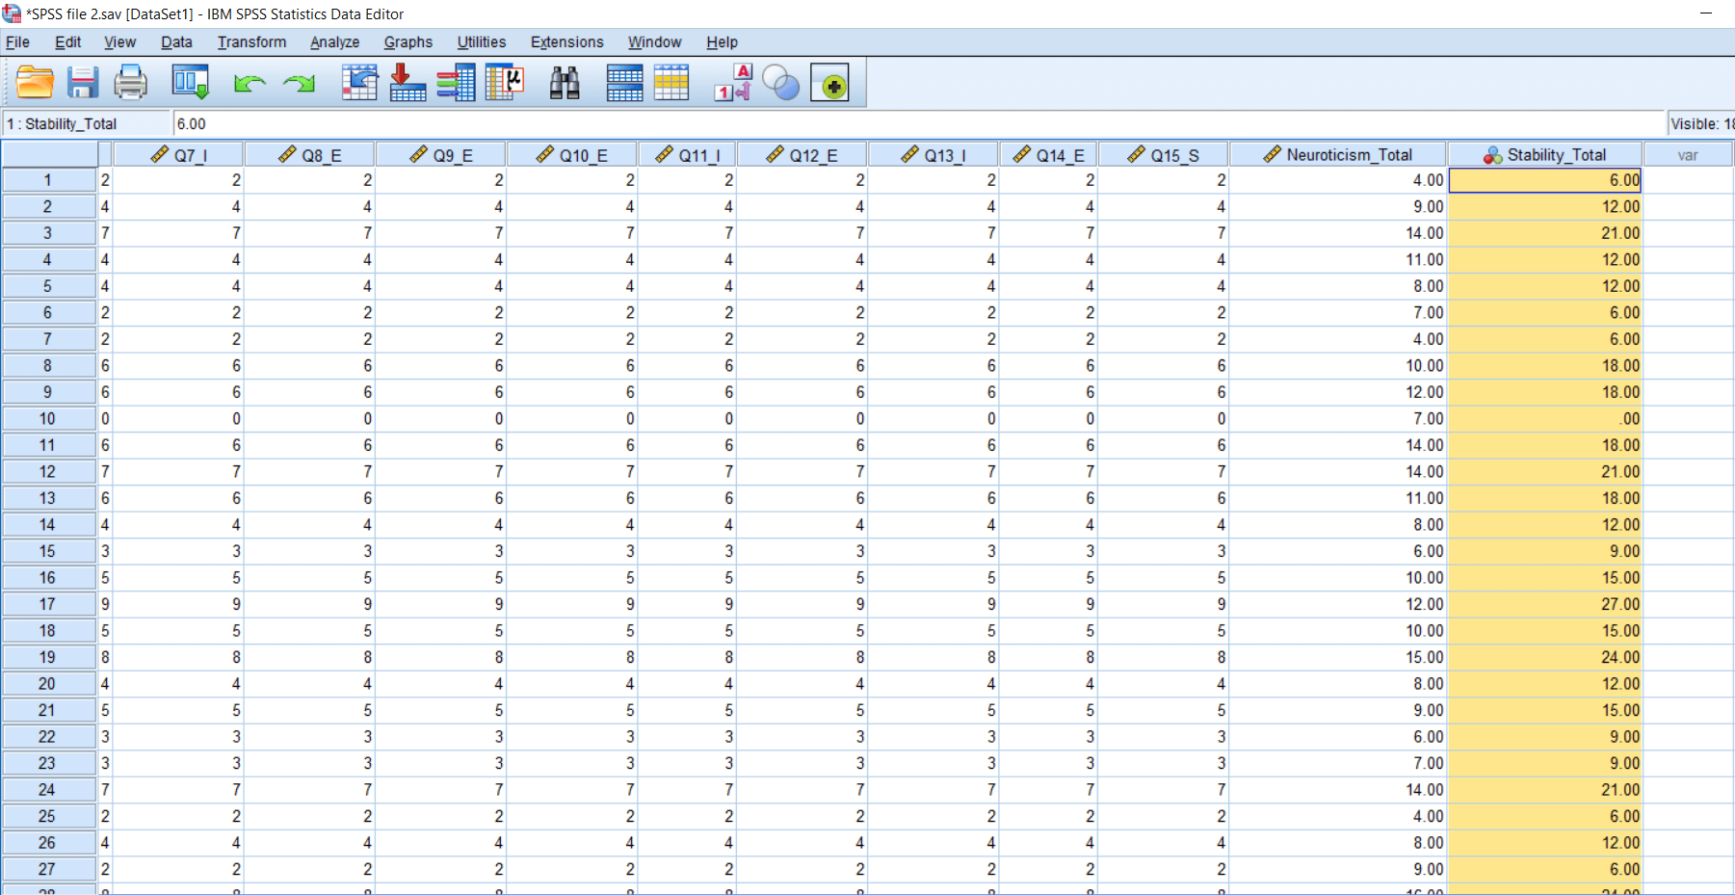The image size is (1735, 895).
Task: Redo the last action
Action: (299, 83)
